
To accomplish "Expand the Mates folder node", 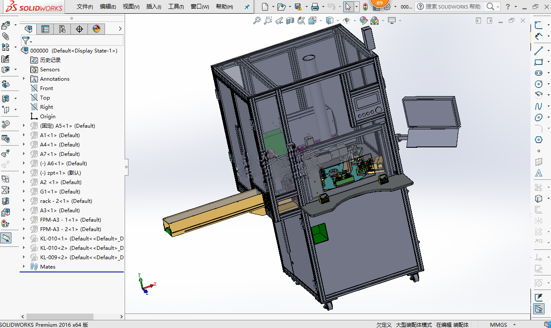I will click(24, 266).
